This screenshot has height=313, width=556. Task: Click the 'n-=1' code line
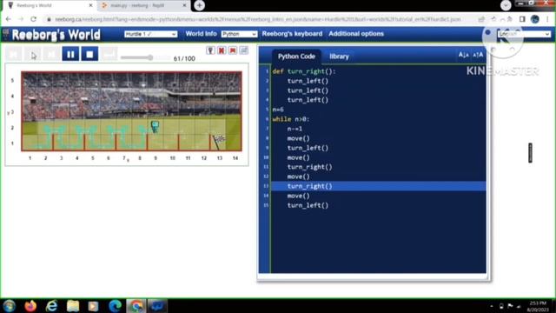[x=295, y=129]
